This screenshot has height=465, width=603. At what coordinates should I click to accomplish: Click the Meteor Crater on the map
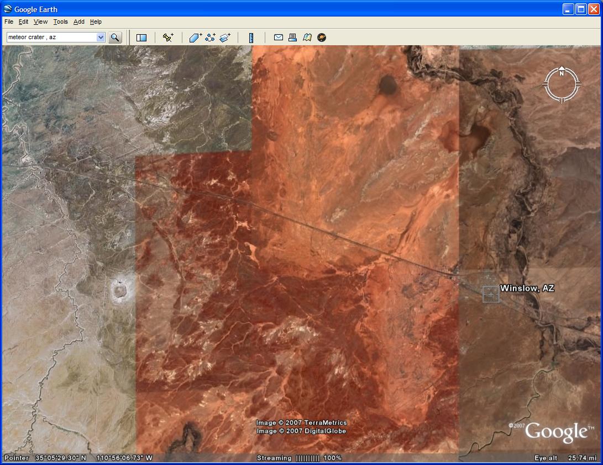119,290
